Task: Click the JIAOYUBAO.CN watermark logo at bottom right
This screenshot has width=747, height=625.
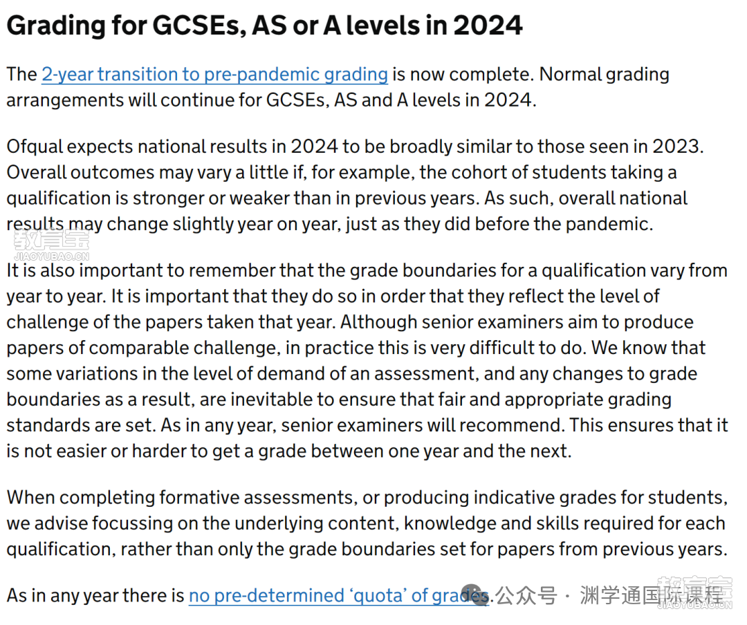Action: [x=694, y=593]
